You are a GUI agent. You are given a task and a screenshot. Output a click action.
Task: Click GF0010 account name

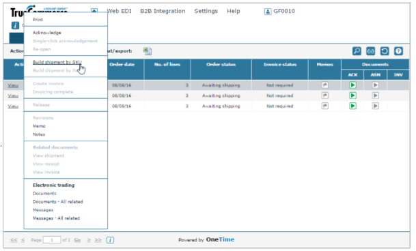(x=284, y=11)
